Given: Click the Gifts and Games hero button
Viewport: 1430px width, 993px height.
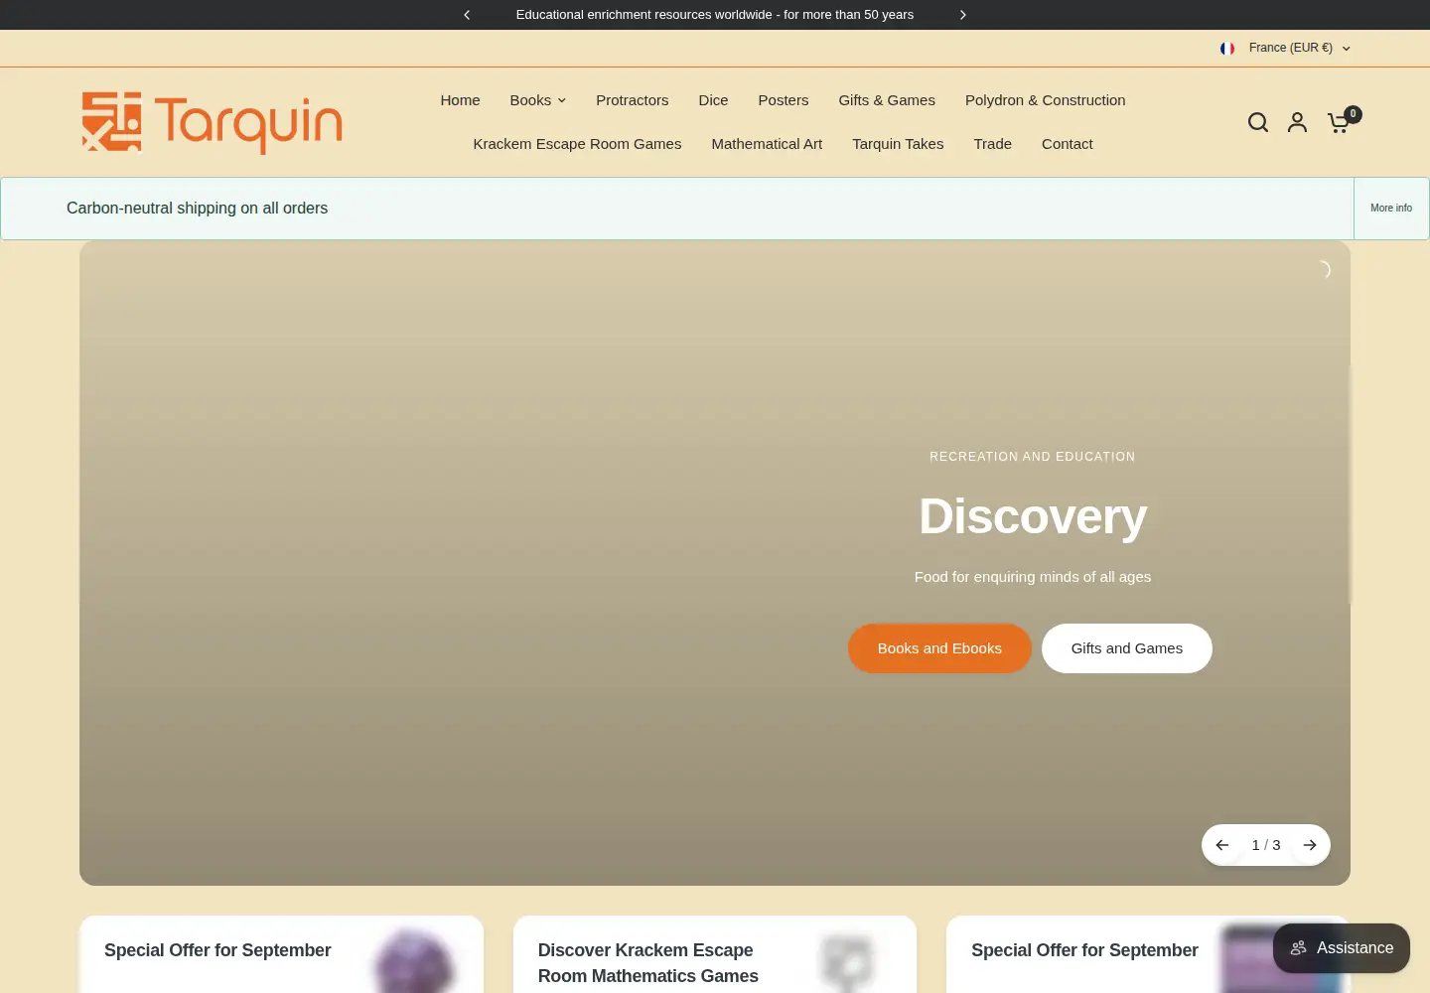Looking at the screenshot, I should click(1127, 648).
